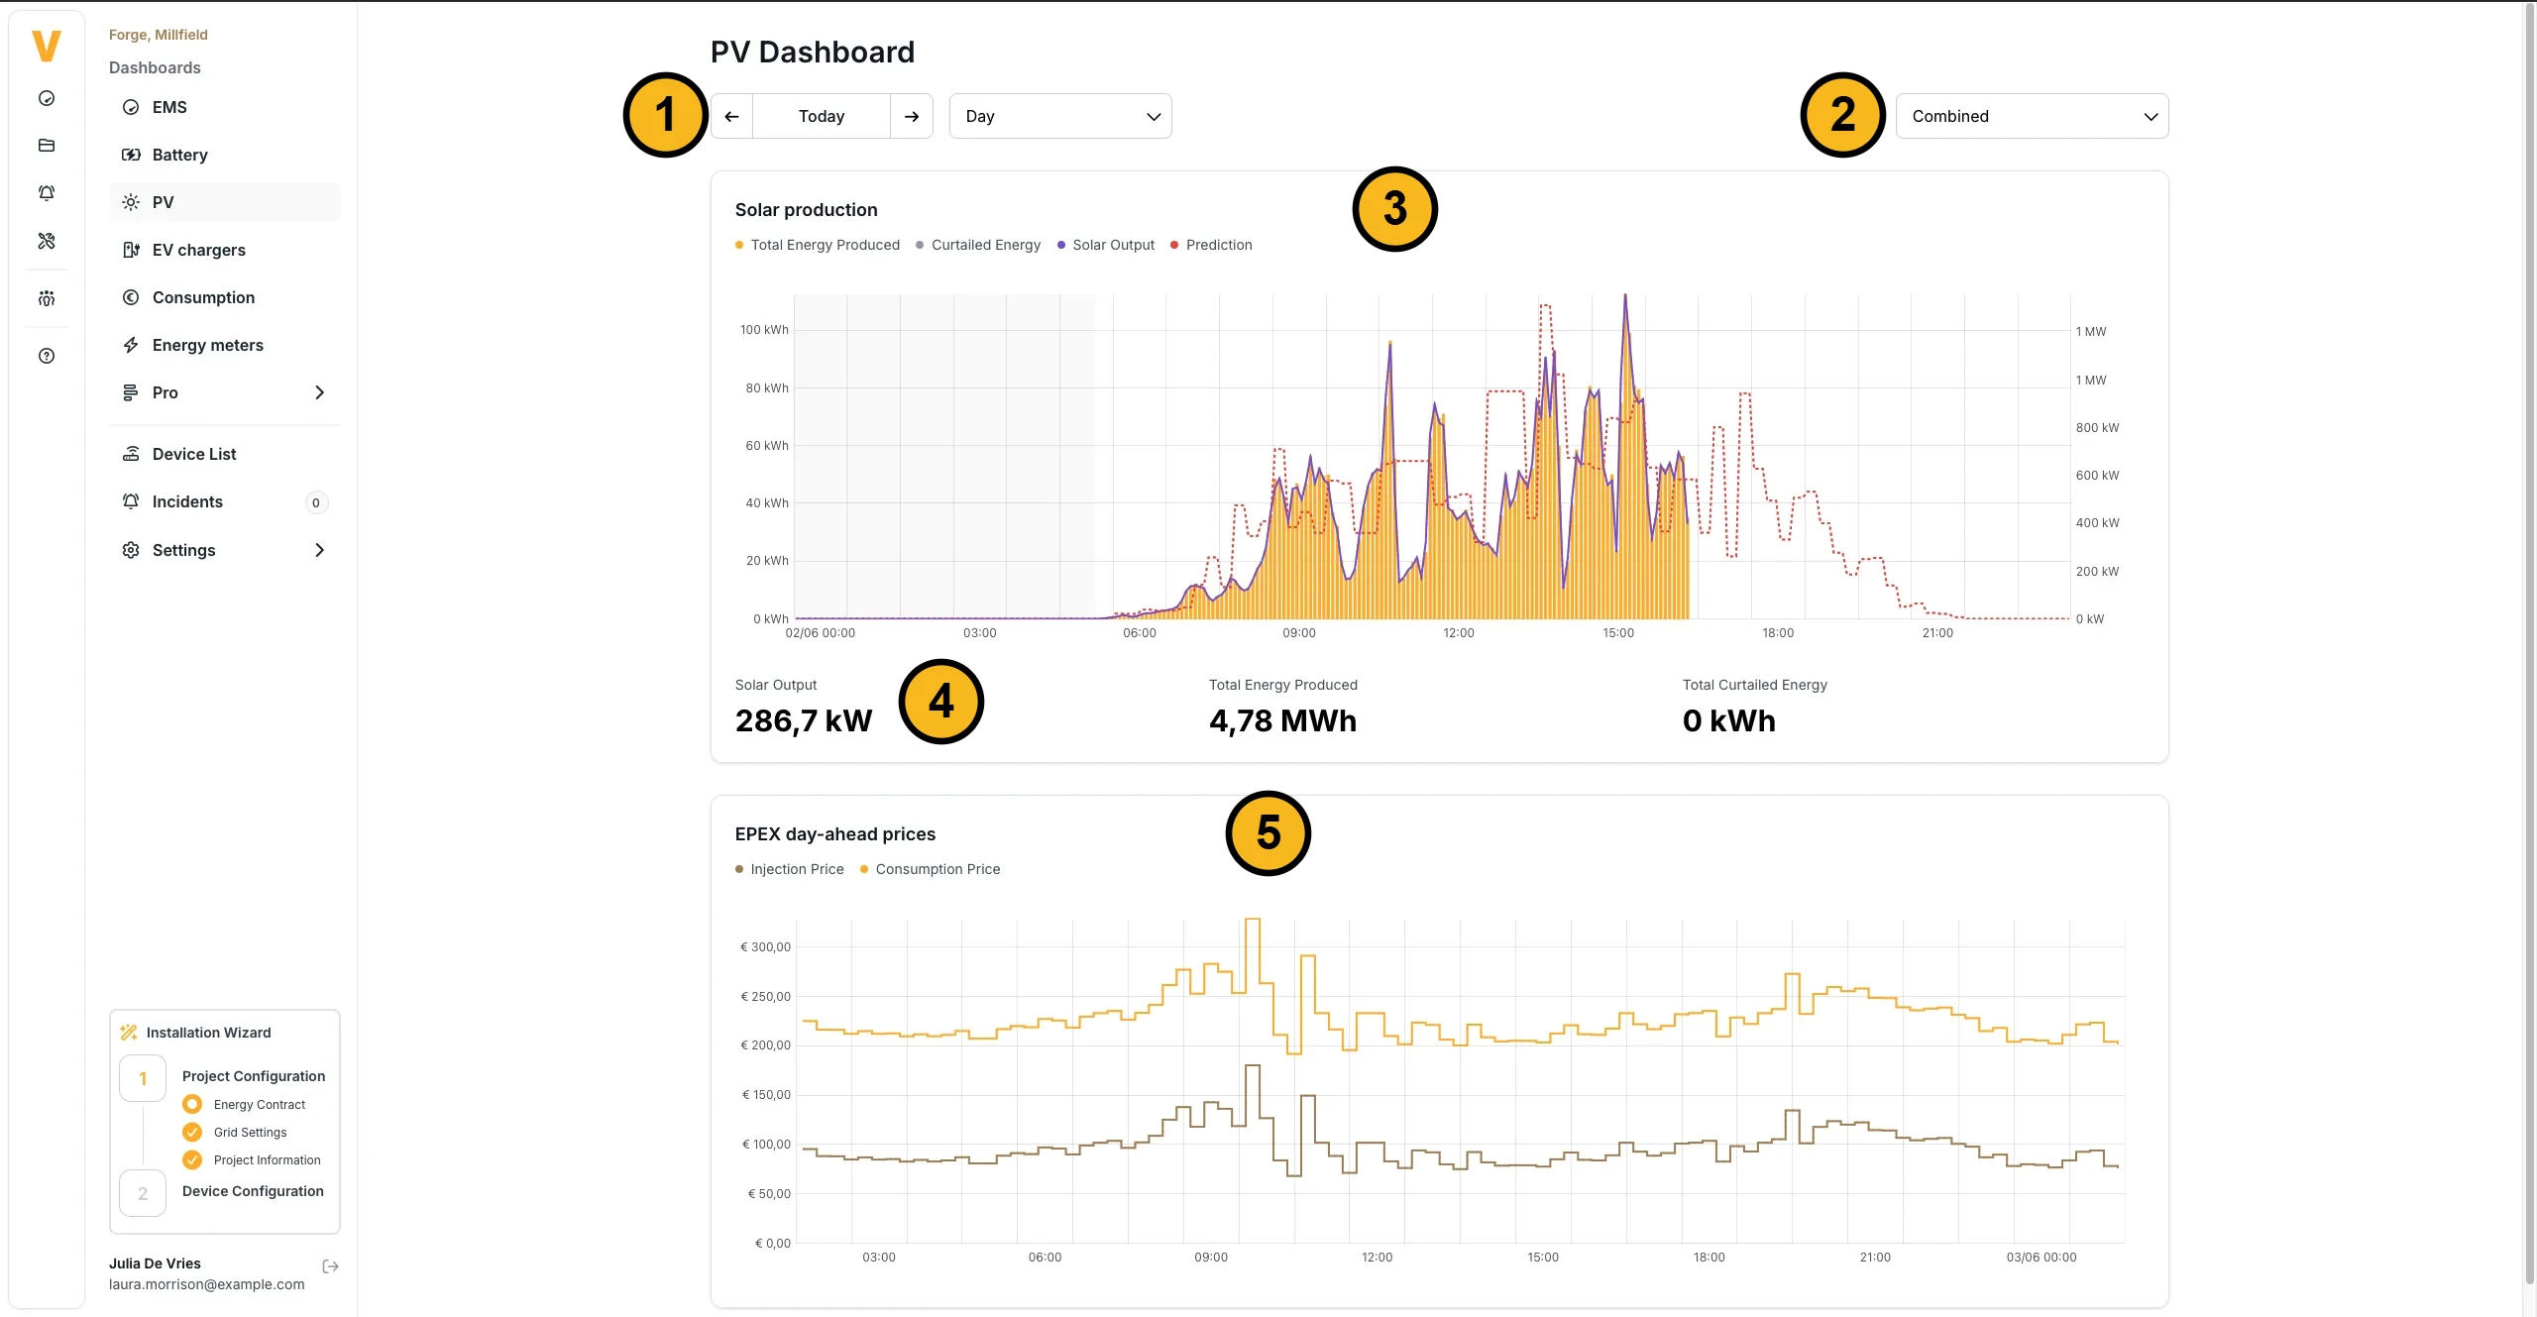The width and height of the screenshot is (2537, 1317).
Task: Open the PV dashboard menu item
Action: point(225,202)
